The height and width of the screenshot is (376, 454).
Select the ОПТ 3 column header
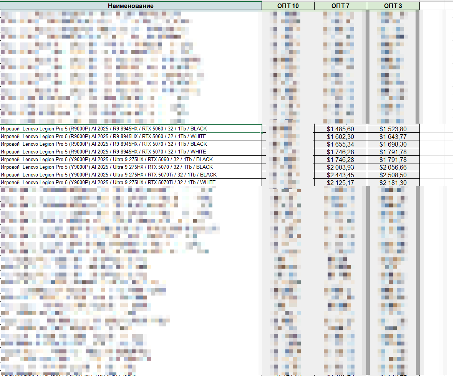(x=393, y=6)
